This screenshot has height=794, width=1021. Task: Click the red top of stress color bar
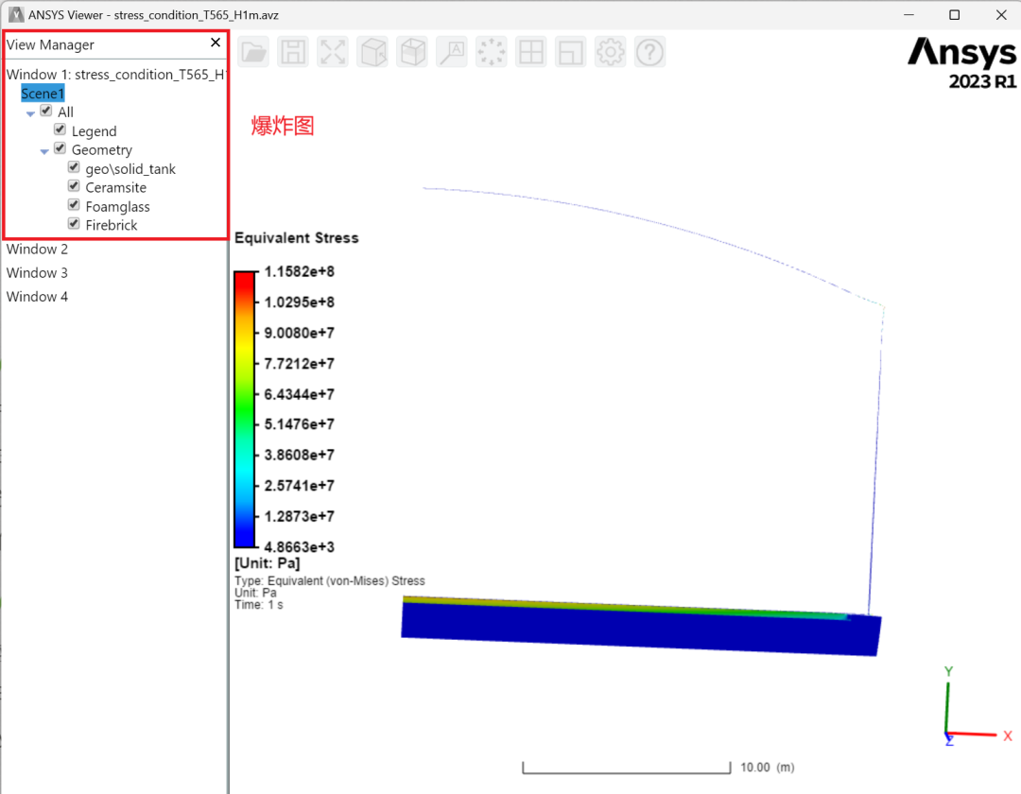[244, 280]
